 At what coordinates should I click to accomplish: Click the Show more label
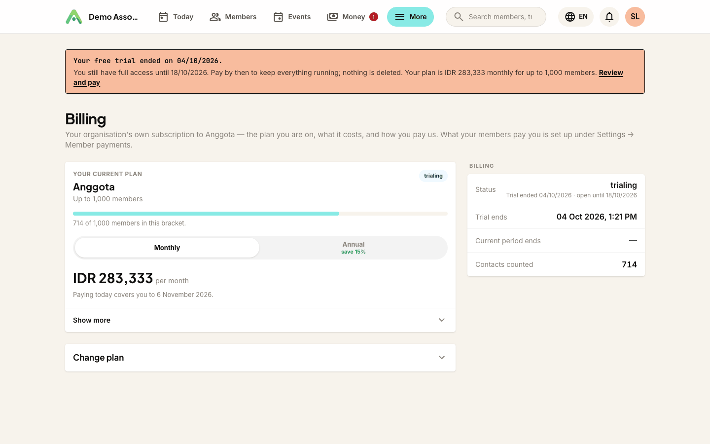[92, 320]
